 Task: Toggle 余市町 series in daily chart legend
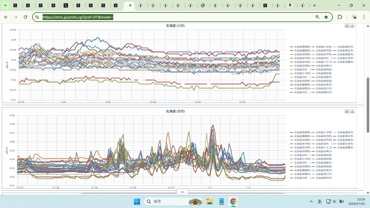click(300, 58)
